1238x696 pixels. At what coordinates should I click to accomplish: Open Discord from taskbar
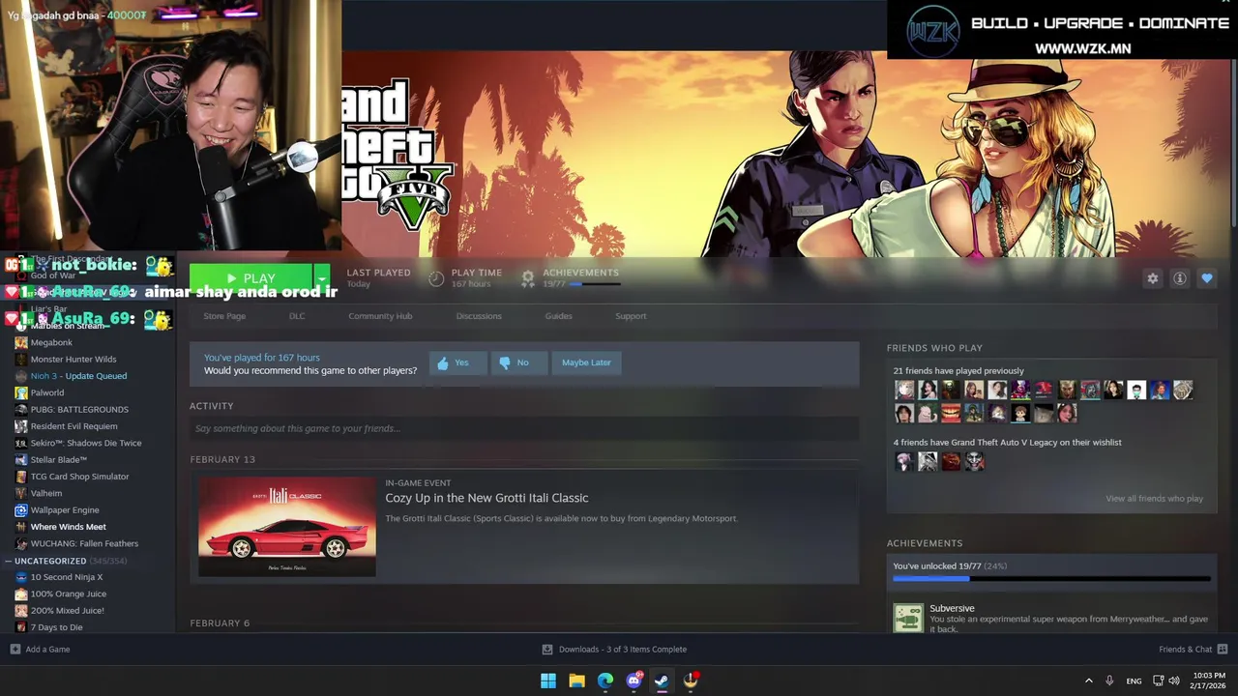634,681
